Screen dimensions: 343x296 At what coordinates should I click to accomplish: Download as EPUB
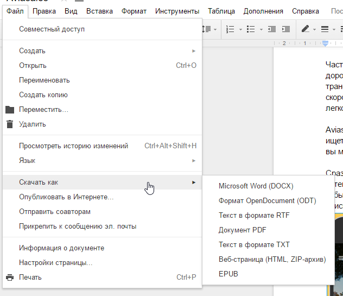269,274
